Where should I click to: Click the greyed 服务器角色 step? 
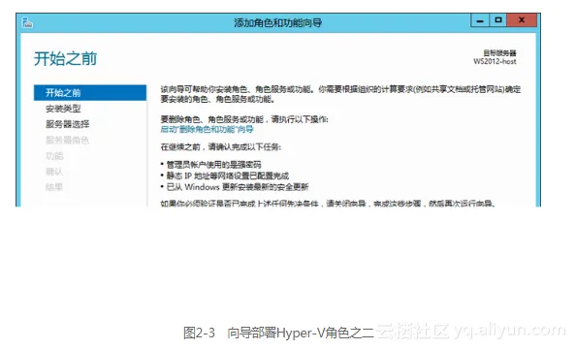click(x=68, y=140)
